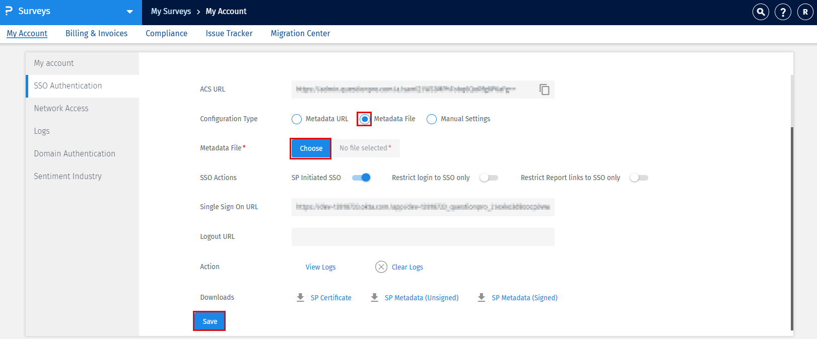Click SP Metadata (Signed) download icon

[482, 297]
